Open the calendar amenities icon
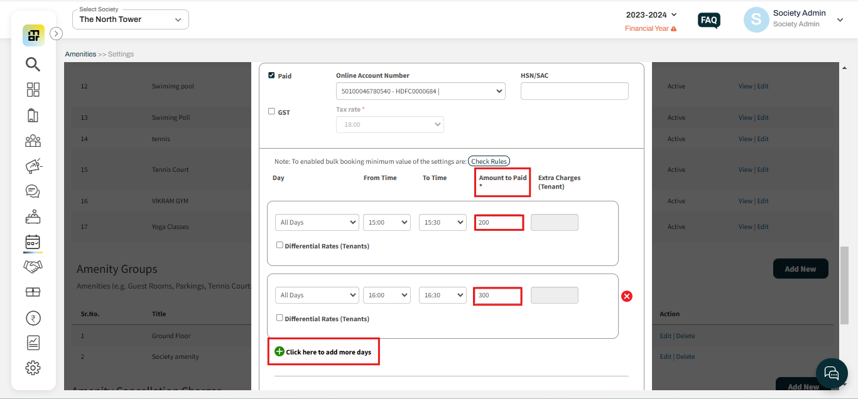 coord(33,242)
